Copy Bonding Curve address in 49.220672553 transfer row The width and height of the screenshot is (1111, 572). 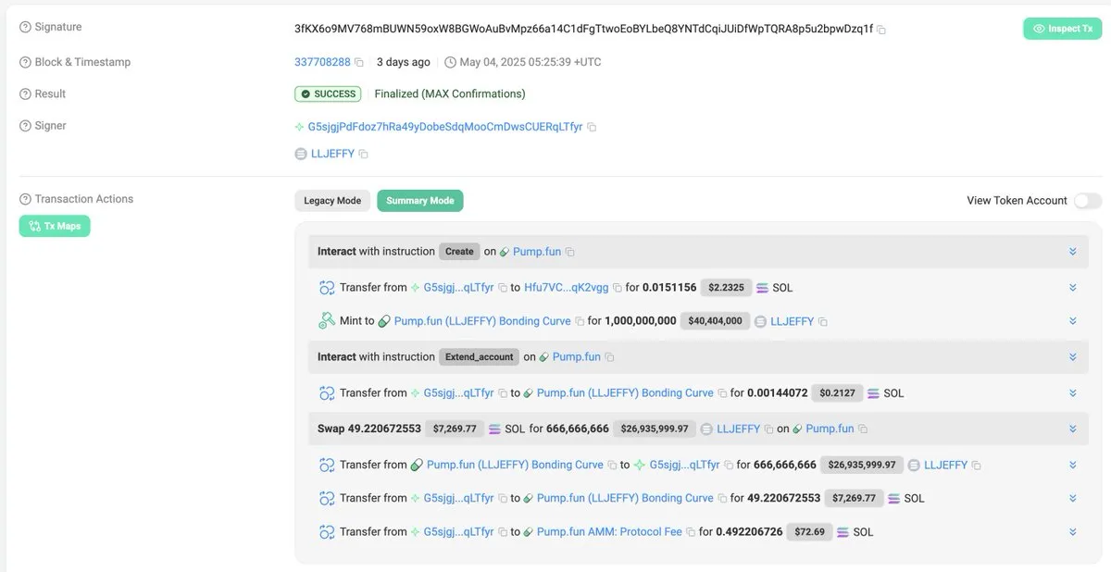(x=722, y=499)
